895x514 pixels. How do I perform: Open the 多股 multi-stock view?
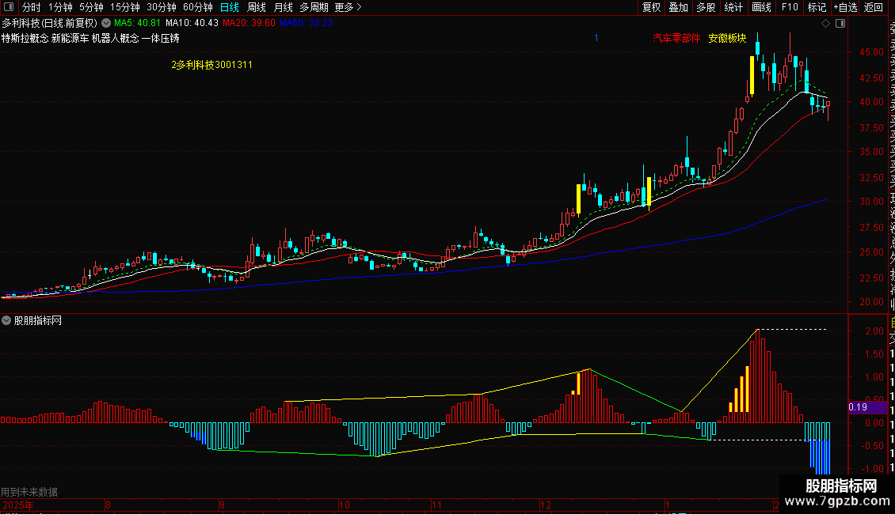(706, 7)
